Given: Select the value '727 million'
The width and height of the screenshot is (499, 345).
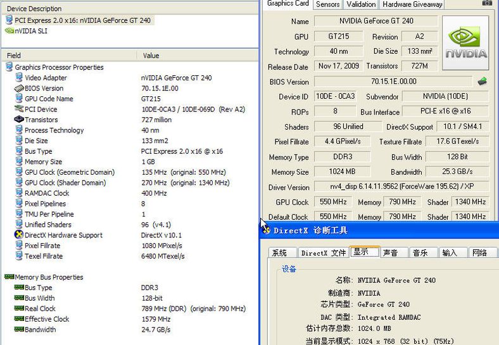Looking at the screenshot, I should click(156, 120).
